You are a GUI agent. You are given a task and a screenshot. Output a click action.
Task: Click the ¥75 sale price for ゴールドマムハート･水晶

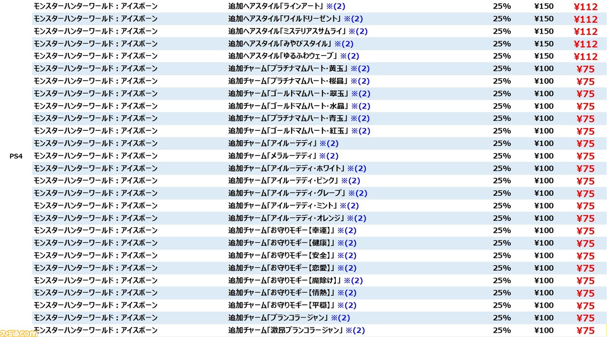(x=585, y=107)
